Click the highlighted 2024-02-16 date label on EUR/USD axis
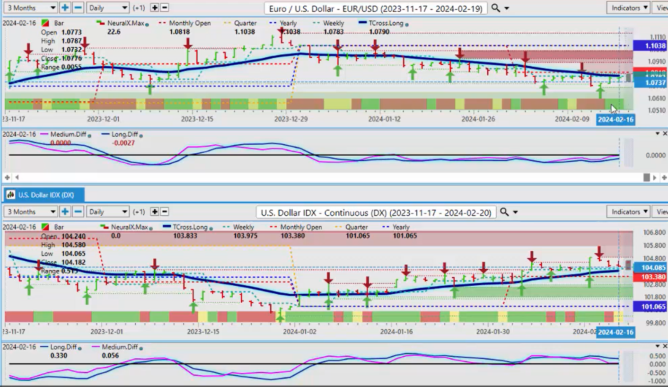The width and height of the screenshot is (668, 387). [615, 119]
